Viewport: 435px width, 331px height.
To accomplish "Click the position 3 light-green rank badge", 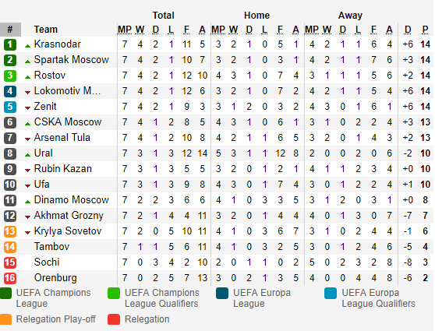I will click(10, 76).
